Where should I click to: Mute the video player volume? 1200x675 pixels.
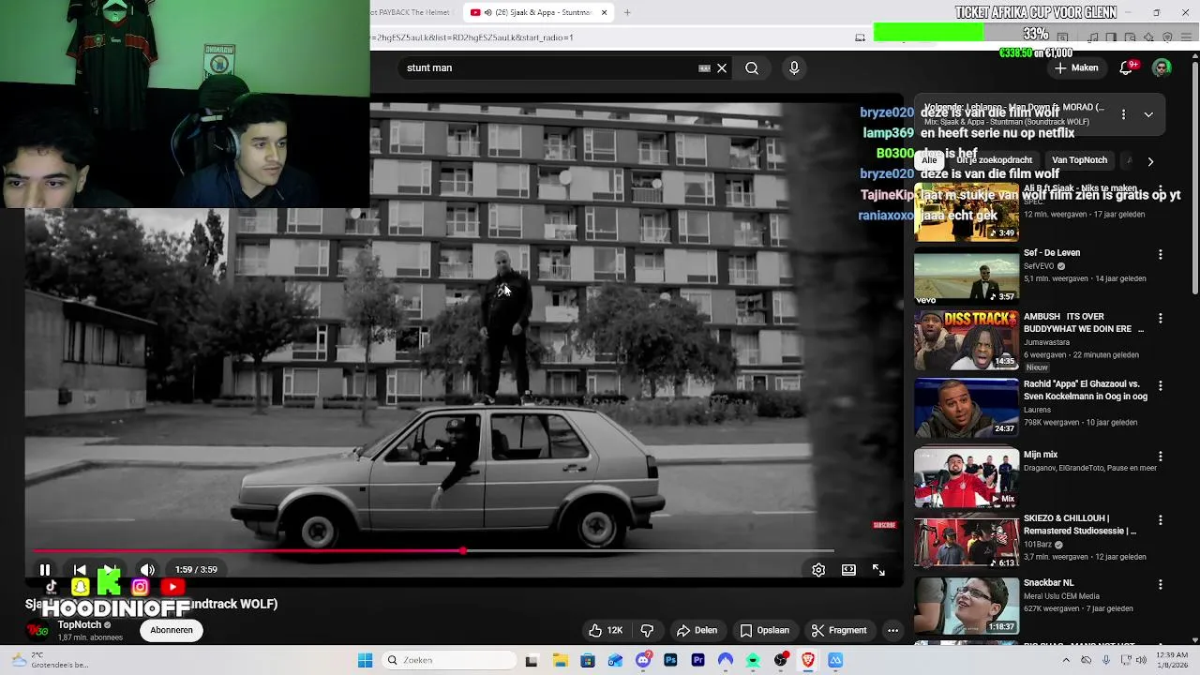(x=147, y=570)
